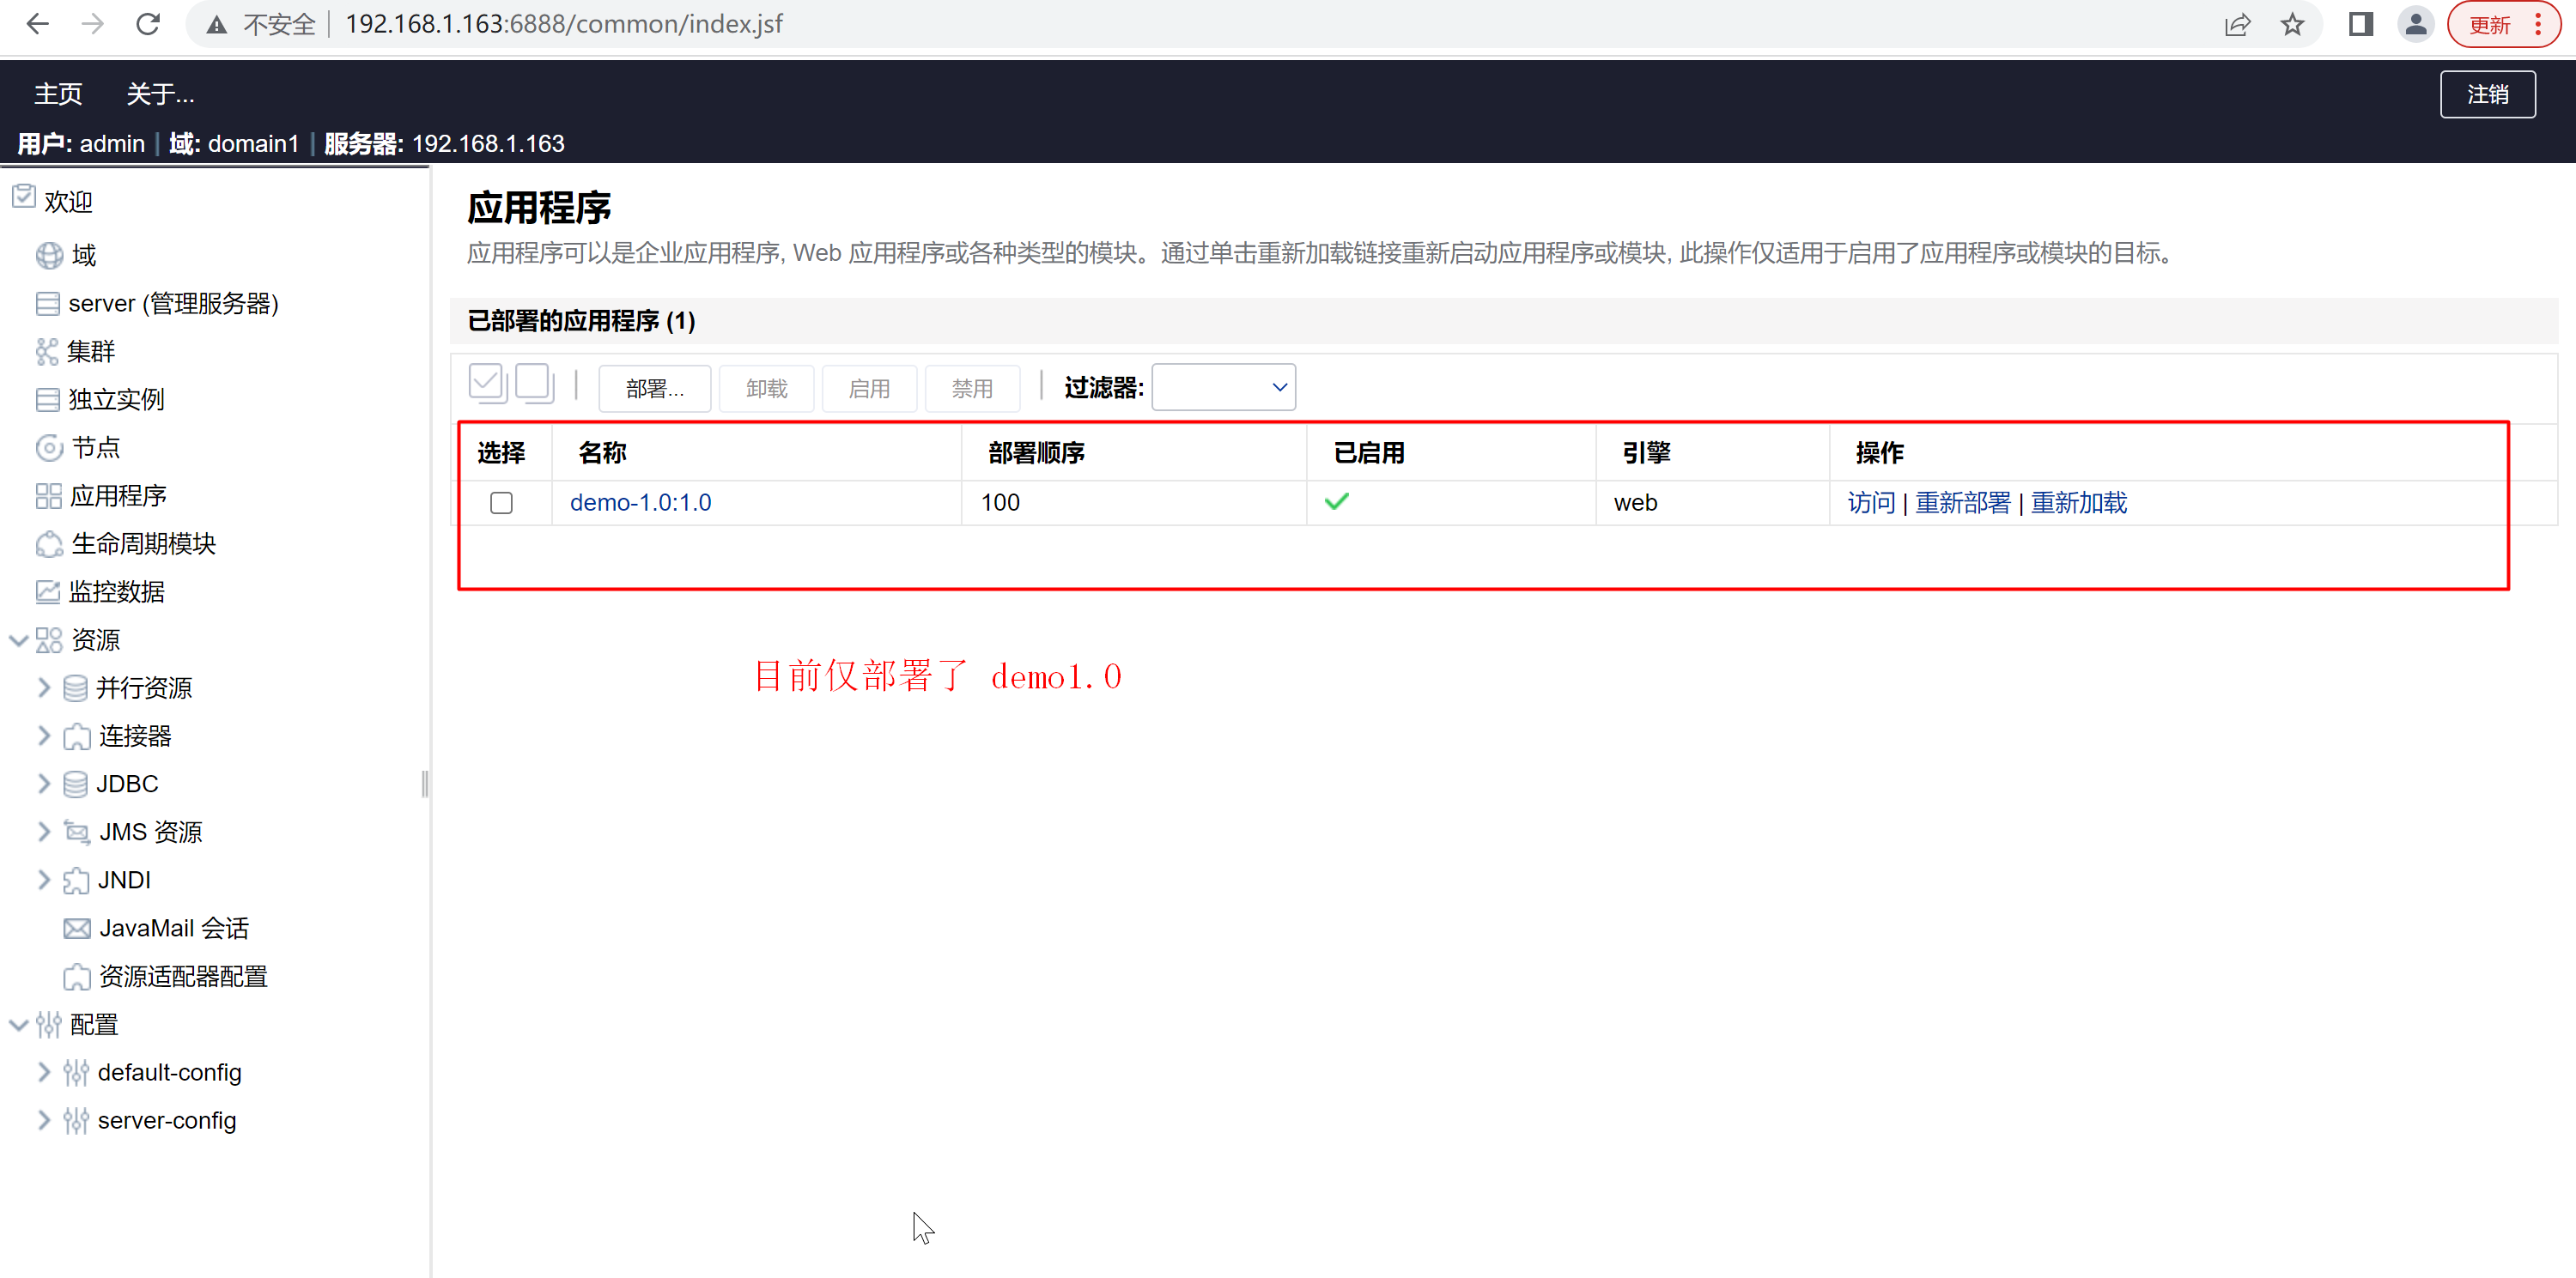Click the 重新部署 redeploy link
The height and width of the screenshot is (1278, 2576).
coord(1962,503)
